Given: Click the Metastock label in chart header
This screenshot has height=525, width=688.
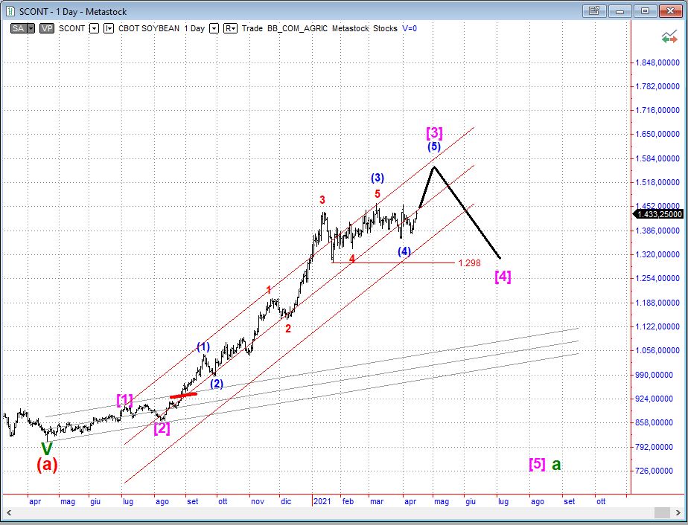Looking at the screenshot, I should click(351, 28).
